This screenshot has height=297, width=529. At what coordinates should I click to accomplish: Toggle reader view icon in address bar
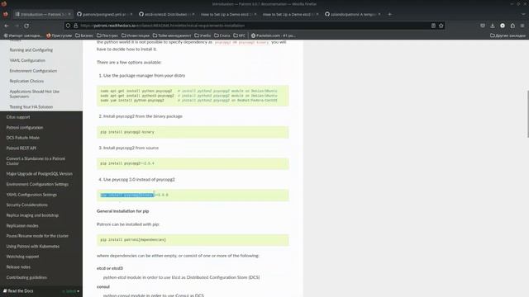433,26
